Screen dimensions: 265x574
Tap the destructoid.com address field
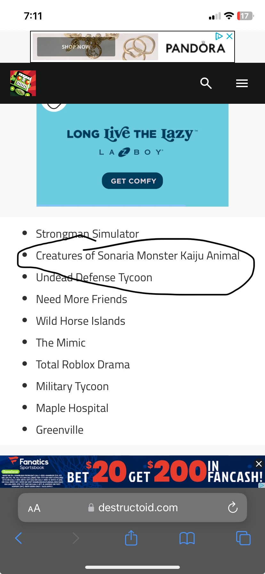[x=138, y=508]
